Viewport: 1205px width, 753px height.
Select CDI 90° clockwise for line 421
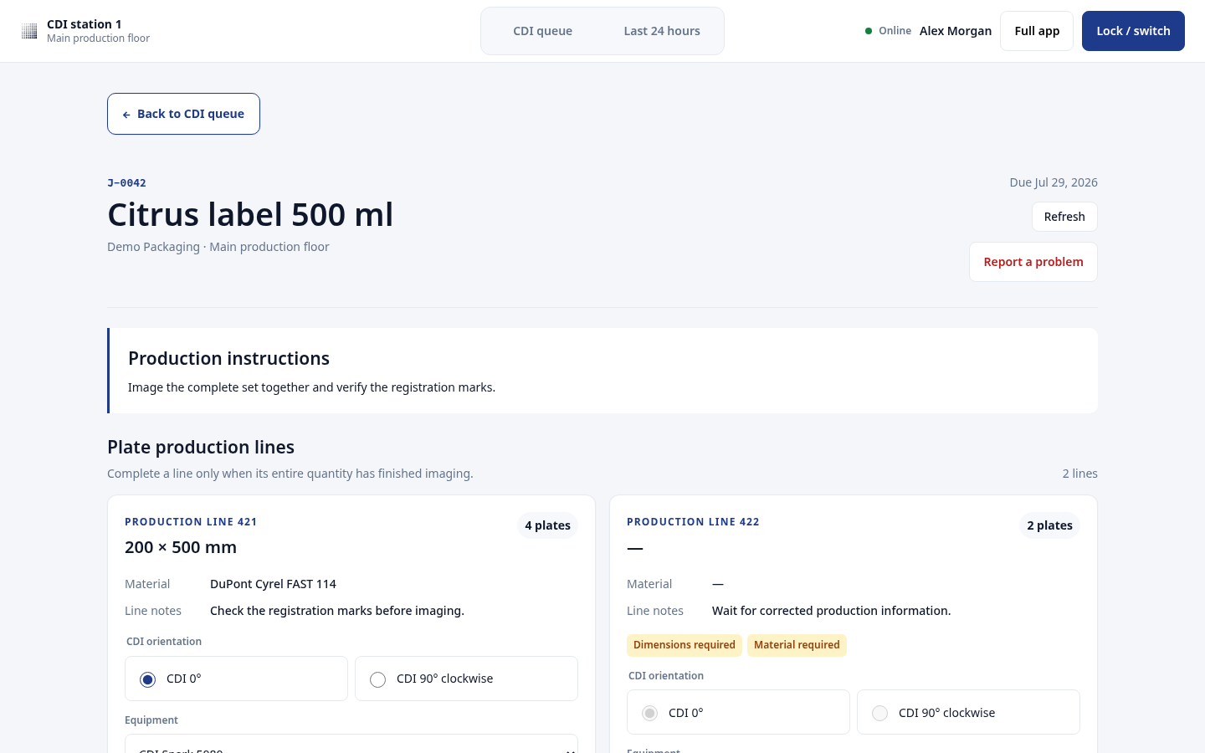tap(466, 679)
